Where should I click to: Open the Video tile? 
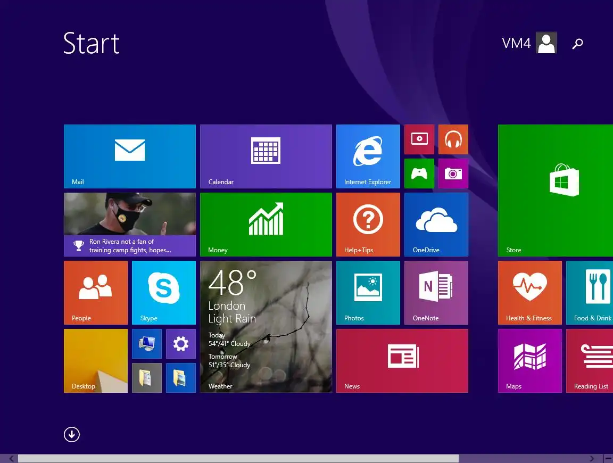(x=419, y=139)
